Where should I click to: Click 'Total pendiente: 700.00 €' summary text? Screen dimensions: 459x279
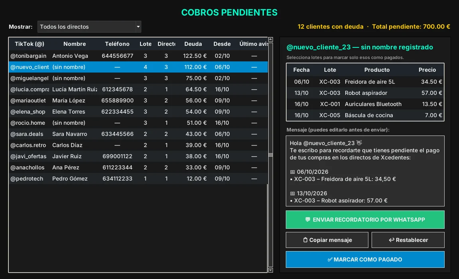point(411,27)
